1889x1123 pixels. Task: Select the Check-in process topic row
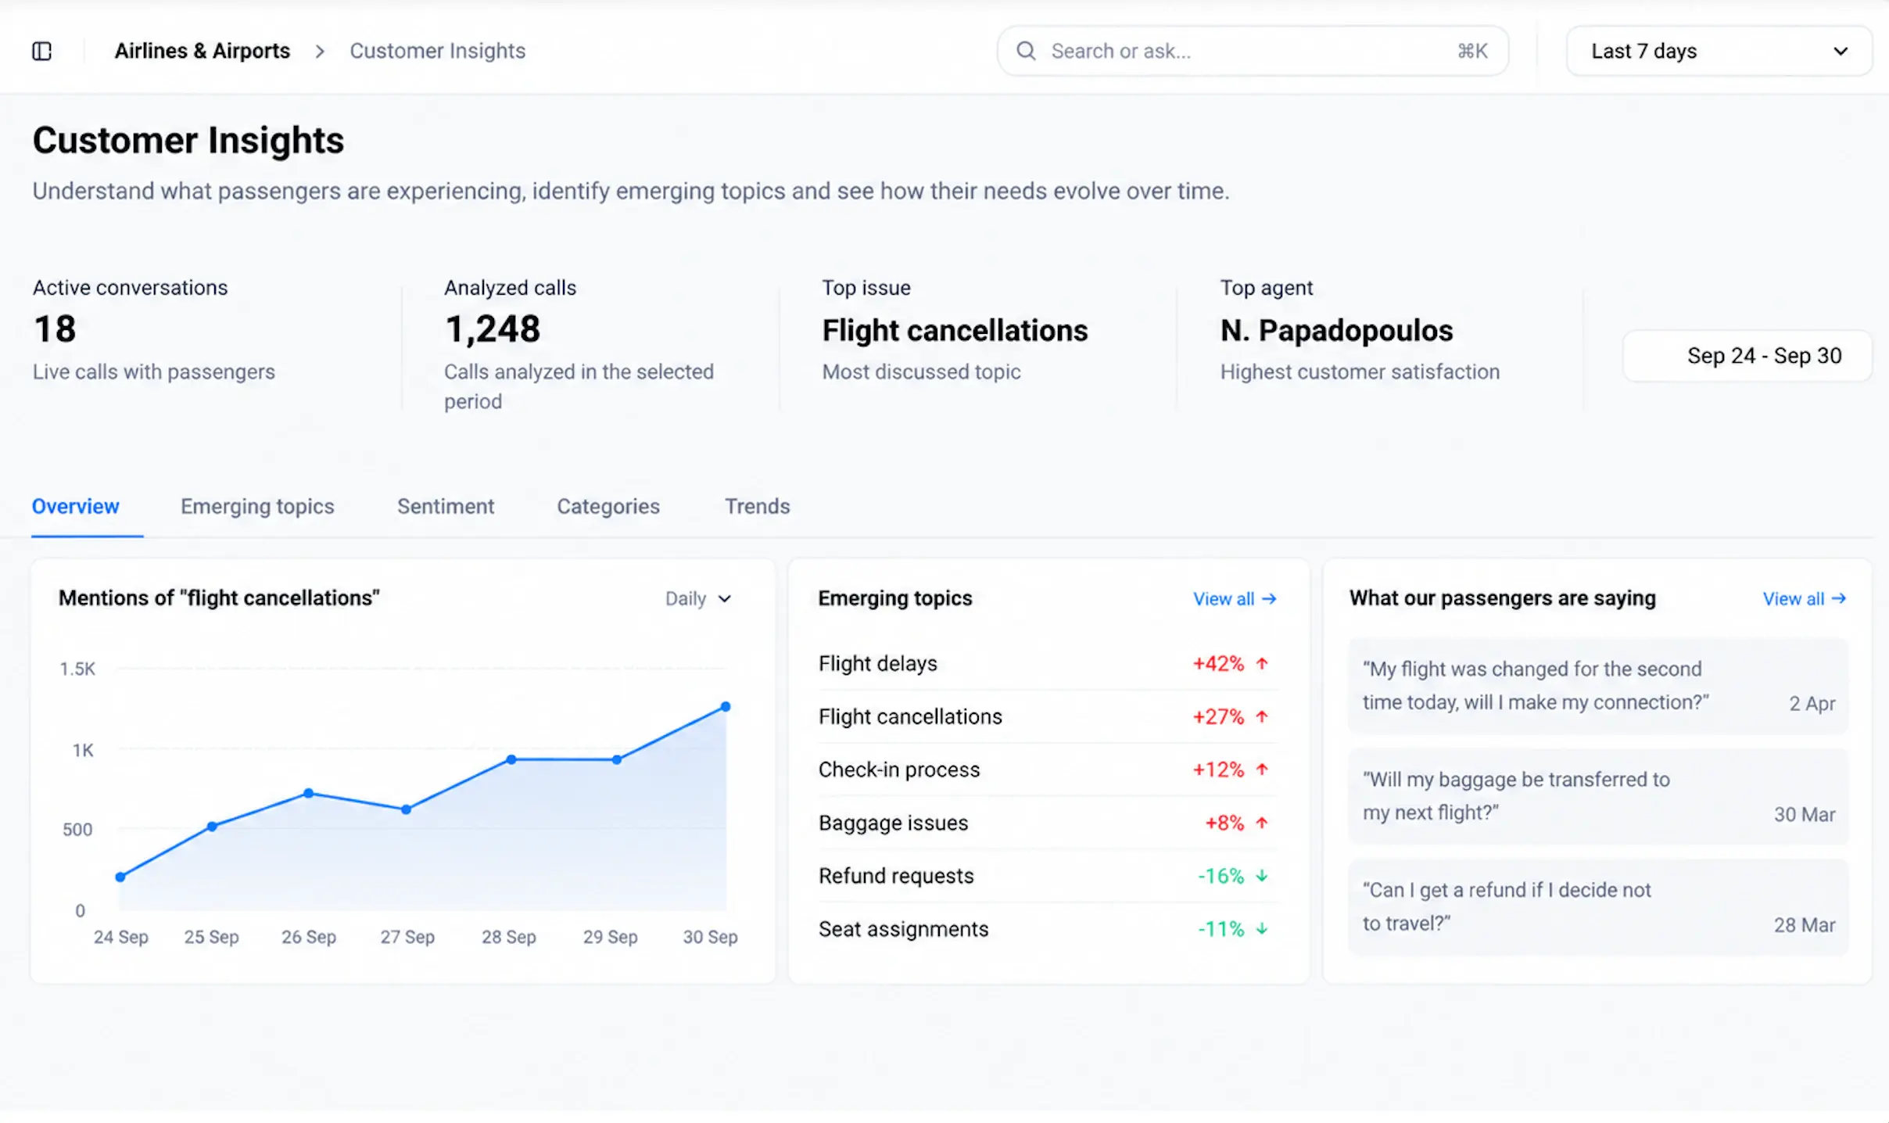1048,770
